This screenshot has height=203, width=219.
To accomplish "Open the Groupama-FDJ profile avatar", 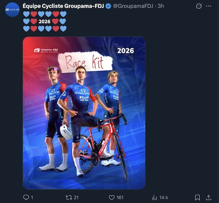I will click(12, 9).
